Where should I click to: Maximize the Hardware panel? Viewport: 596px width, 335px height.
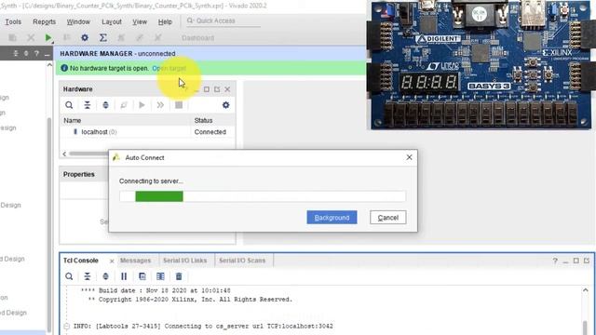(x=206, y=89)
